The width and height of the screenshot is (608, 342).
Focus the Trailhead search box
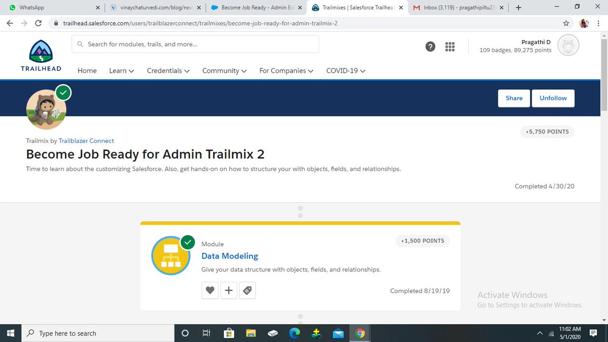point(195,44)
